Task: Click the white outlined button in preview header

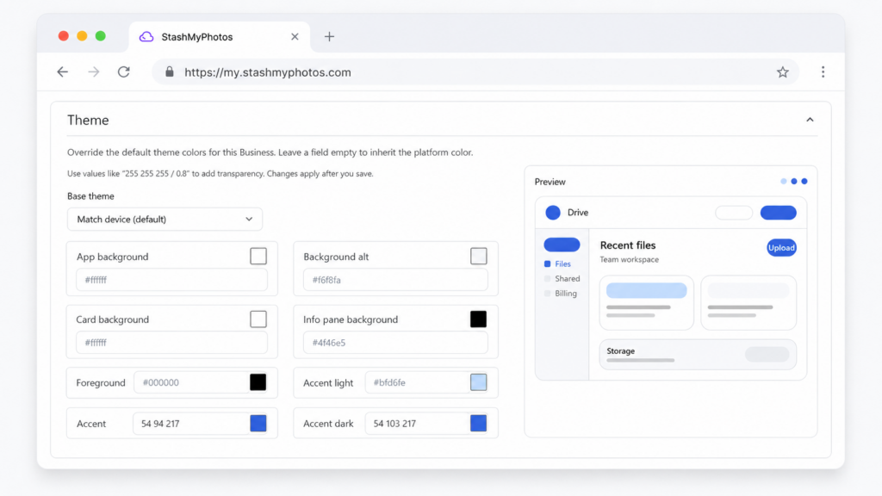Action: click(x=734, y=213)
